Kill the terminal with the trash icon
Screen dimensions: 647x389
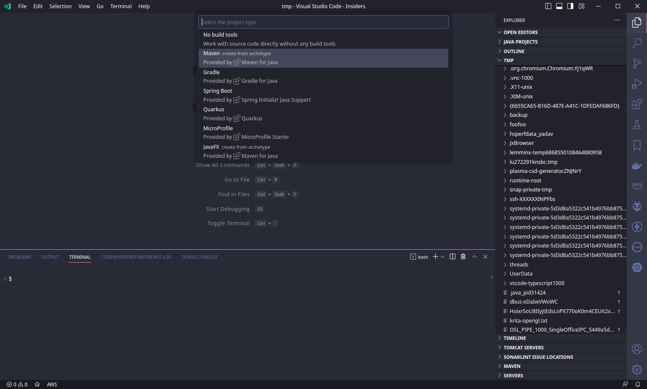(463, 256)
